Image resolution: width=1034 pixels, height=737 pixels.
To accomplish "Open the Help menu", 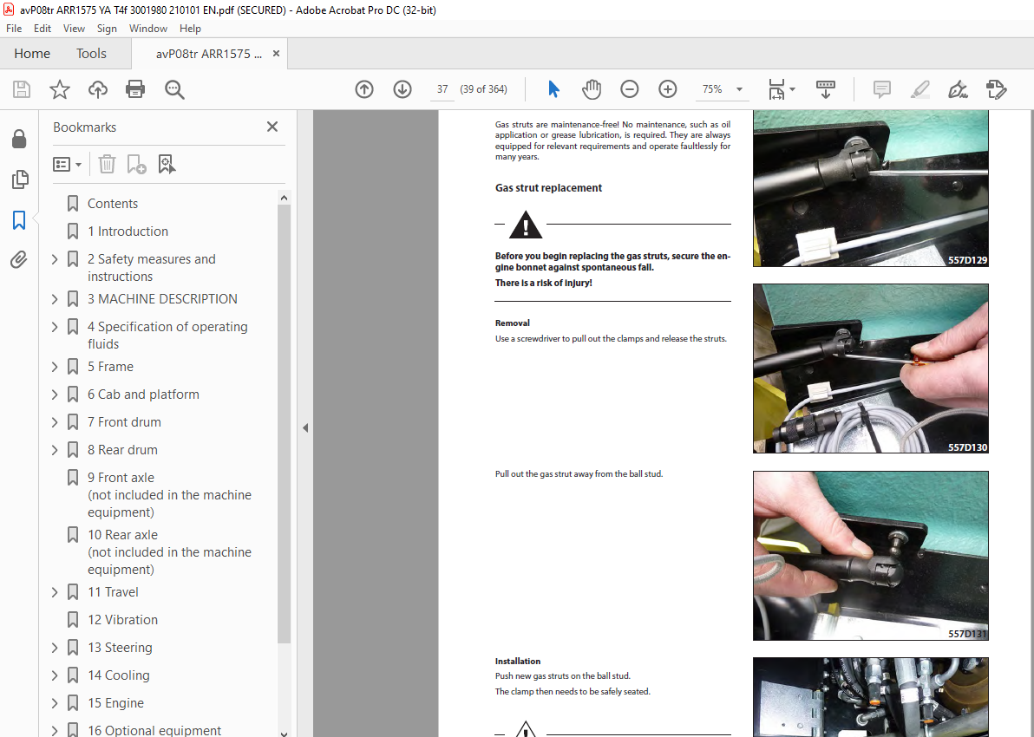I will [190, 29].
